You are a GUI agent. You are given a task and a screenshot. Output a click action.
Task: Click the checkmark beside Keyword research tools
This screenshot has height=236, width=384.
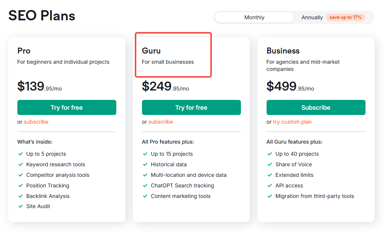(x=20, y=164)
